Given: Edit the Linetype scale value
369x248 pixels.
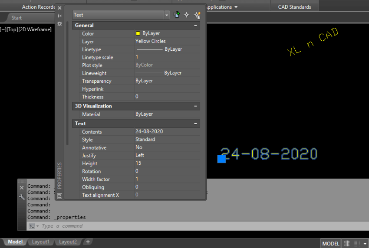Looking at the screenshot, I should point(167,57).
